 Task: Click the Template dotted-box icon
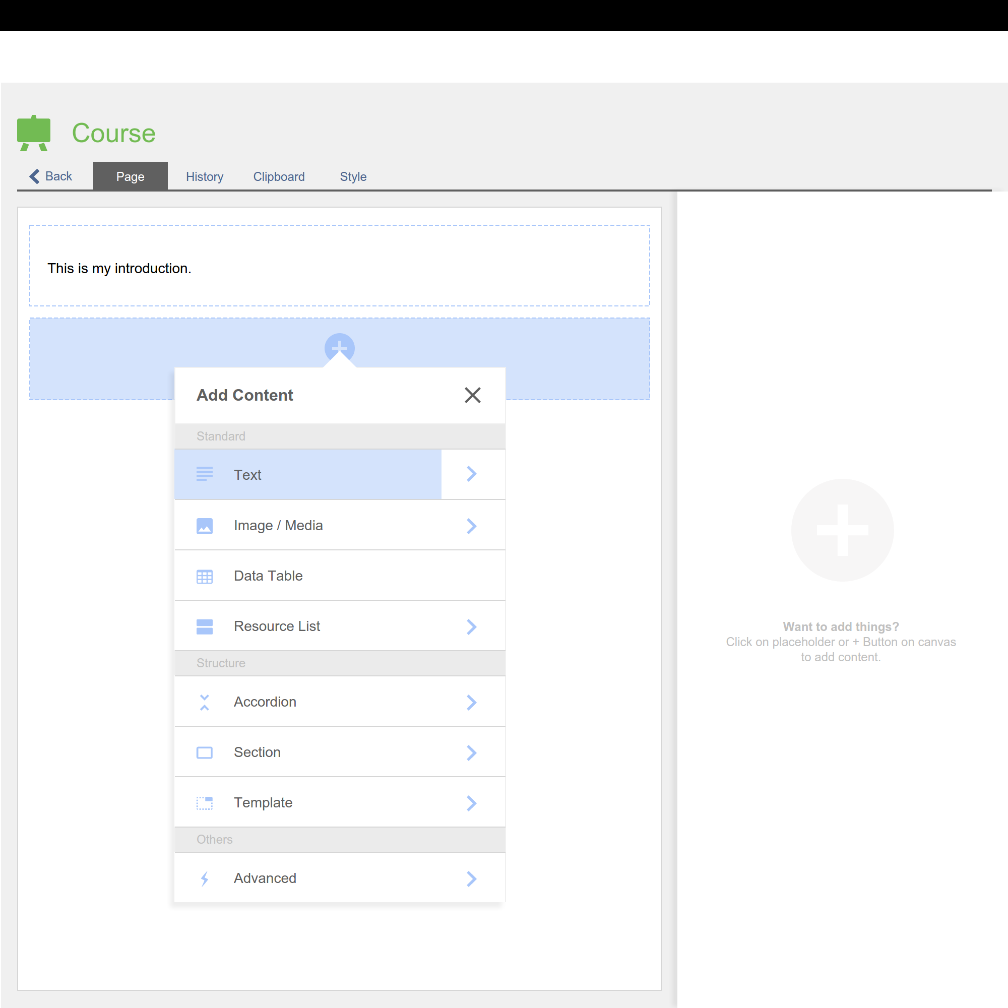[x=205, y=803]
